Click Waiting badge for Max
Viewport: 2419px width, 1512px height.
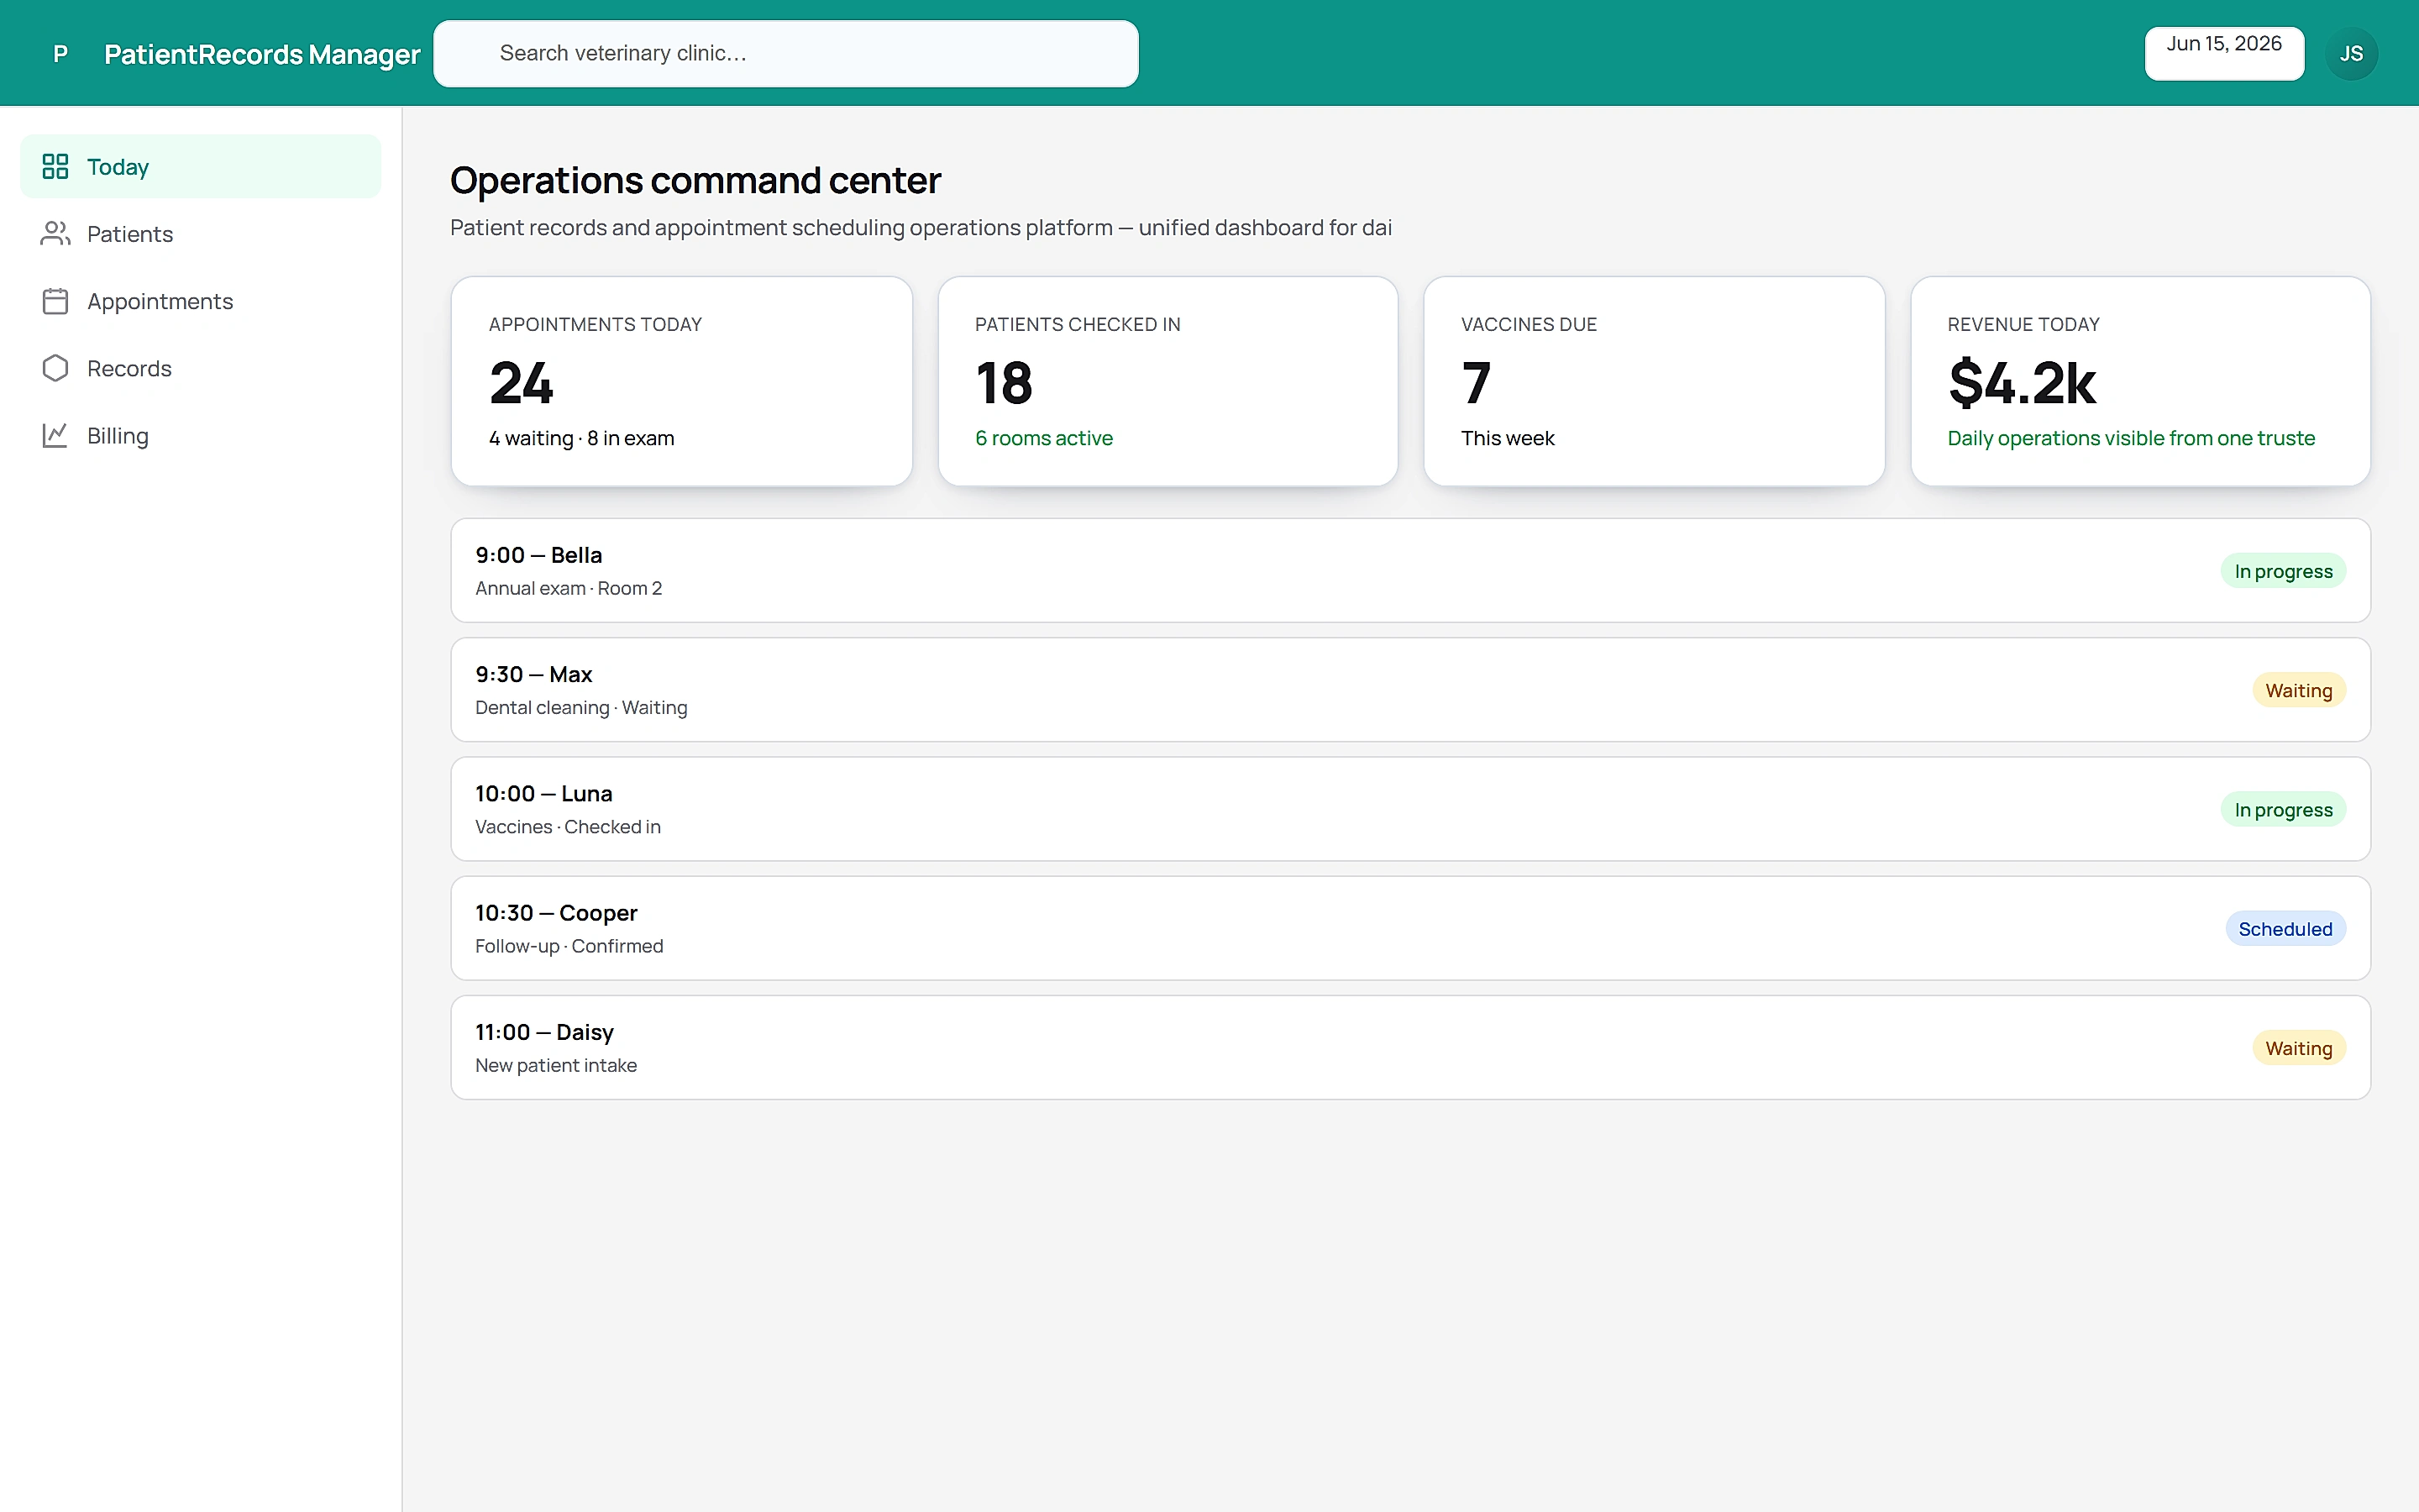coord(2298,690)
